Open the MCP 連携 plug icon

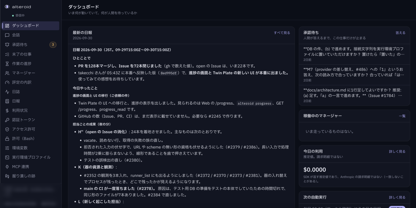[7, 167]
